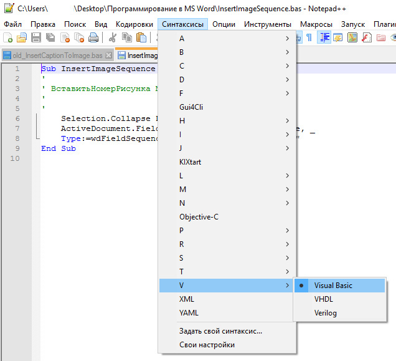The height and width of the screenshot is (361, 396).
Task: Open the Опции menu
Action: (x=224, y=24)
